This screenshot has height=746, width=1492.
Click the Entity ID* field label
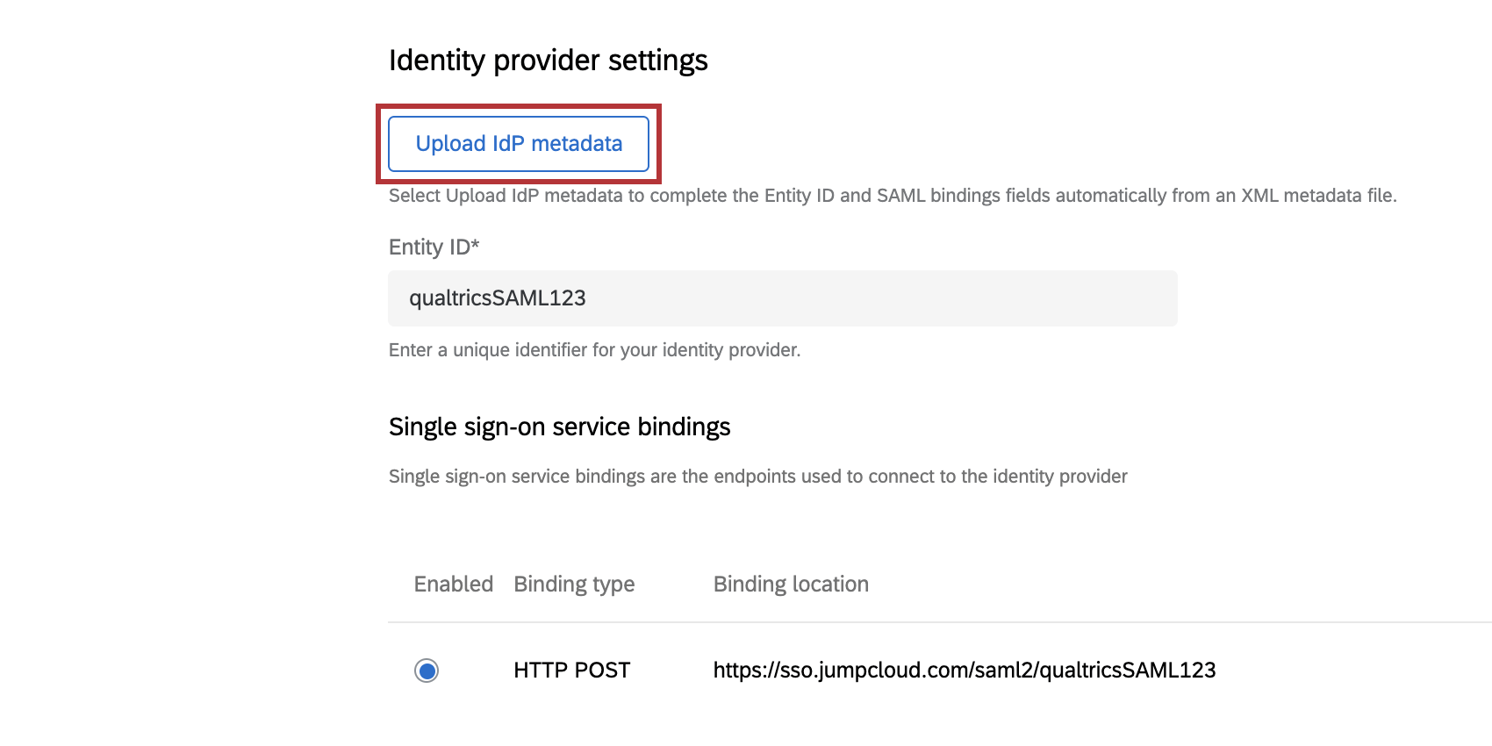(434, 247)
